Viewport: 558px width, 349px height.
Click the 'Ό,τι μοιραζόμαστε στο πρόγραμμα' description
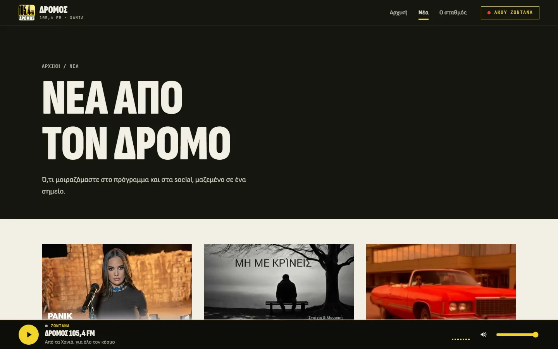tap(144, 185)
